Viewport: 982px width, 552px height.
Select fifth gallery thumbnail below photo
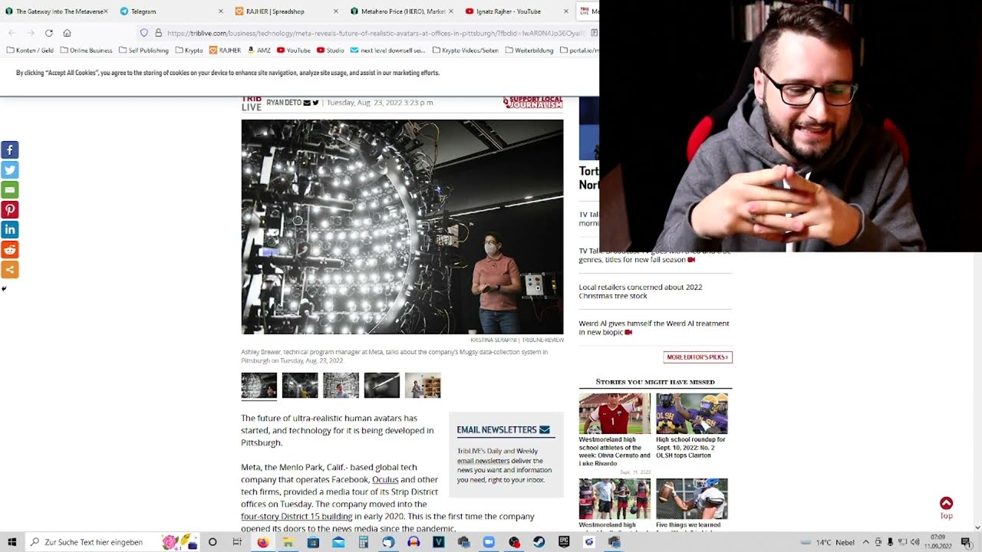pos(423,386)
